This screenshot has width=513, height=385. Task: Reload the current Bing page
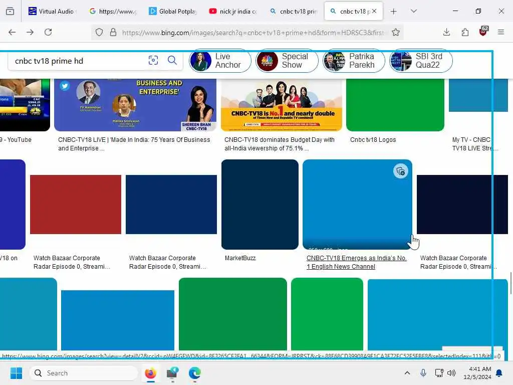(x=48, y=32)
